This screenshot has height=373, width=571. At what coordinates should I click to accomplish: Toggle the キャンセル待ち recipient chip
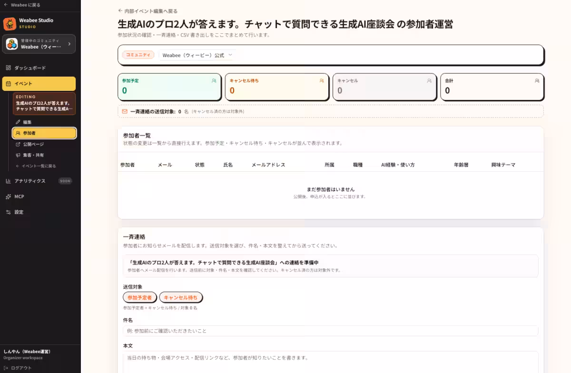click(x=181, y=297)
